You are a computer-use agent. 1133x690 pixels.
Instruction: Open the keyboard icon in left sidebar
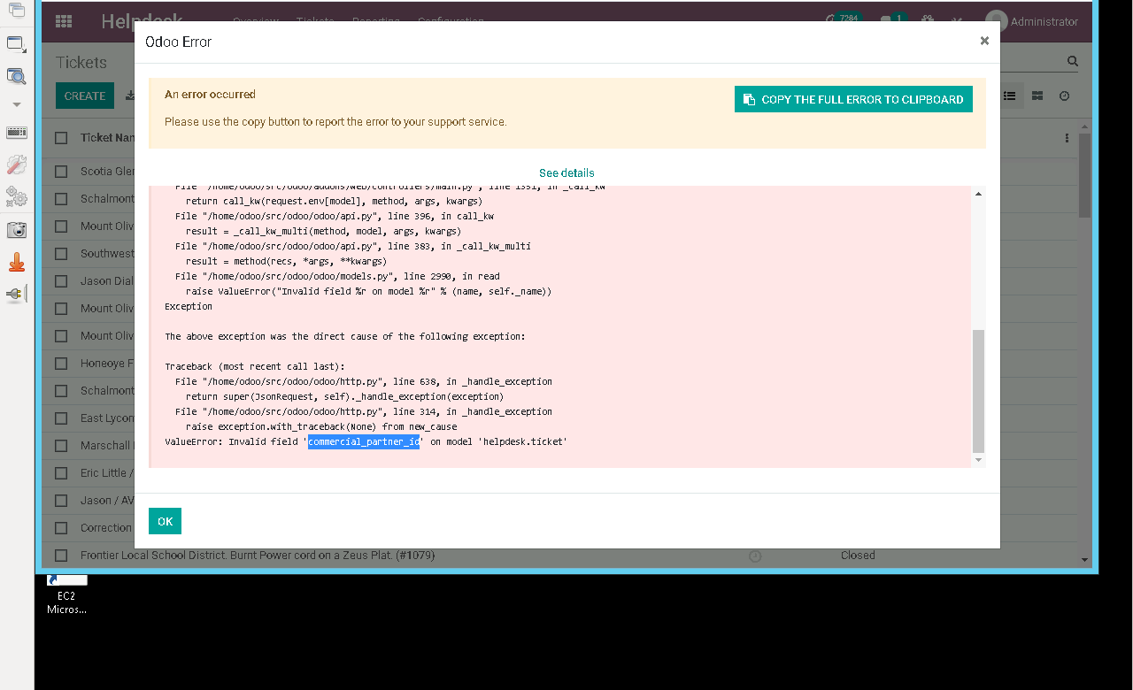(x=16, y=133)
